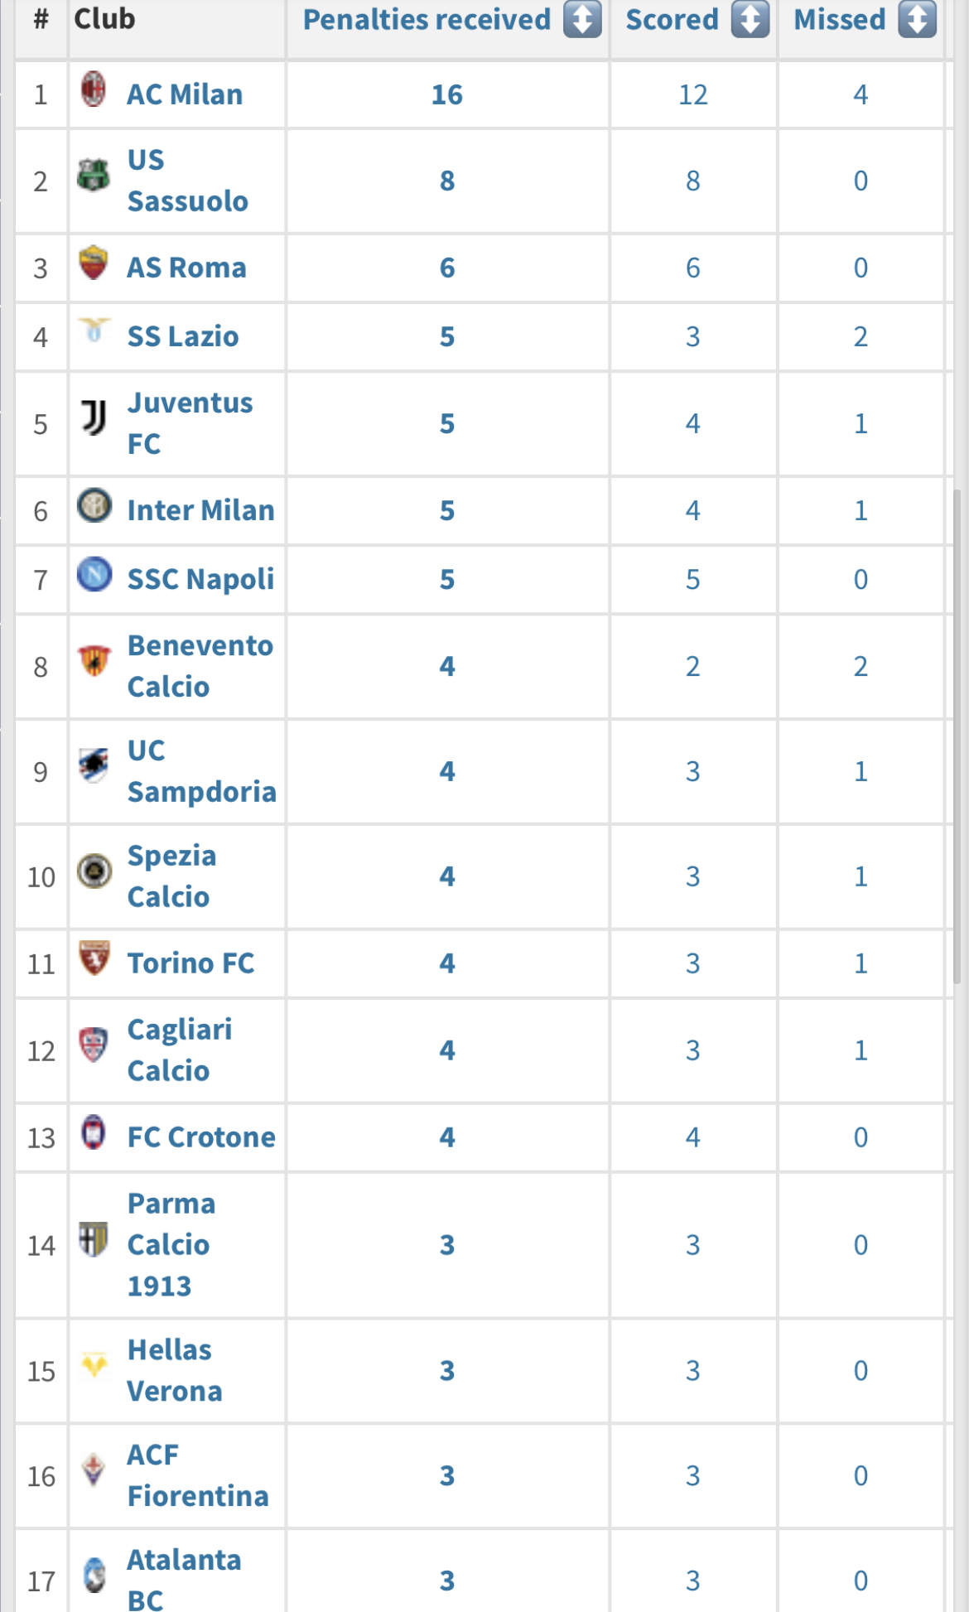Click the UC Sampdoria crest icon
The image size is (969, 1612).
tap(94, 765)
